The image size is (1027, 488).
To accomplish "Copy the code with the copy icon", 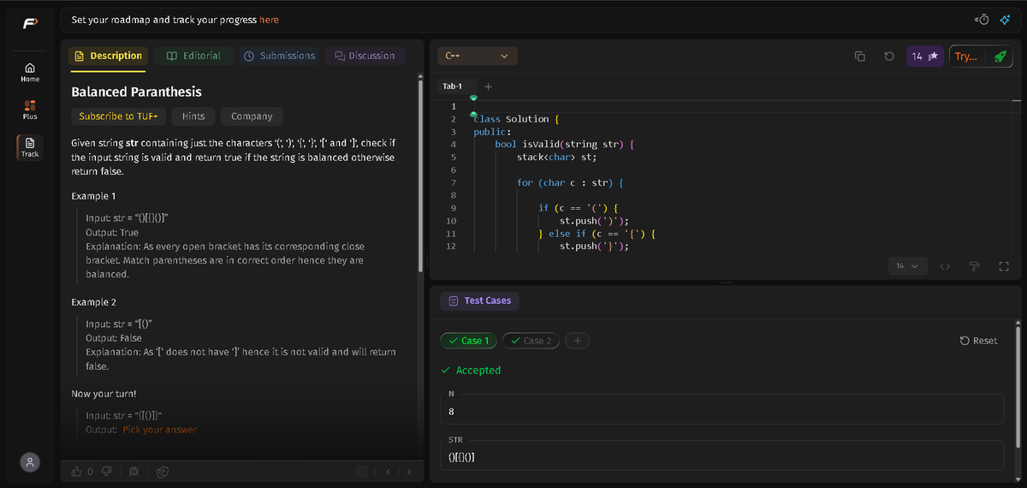I will 860,57.
